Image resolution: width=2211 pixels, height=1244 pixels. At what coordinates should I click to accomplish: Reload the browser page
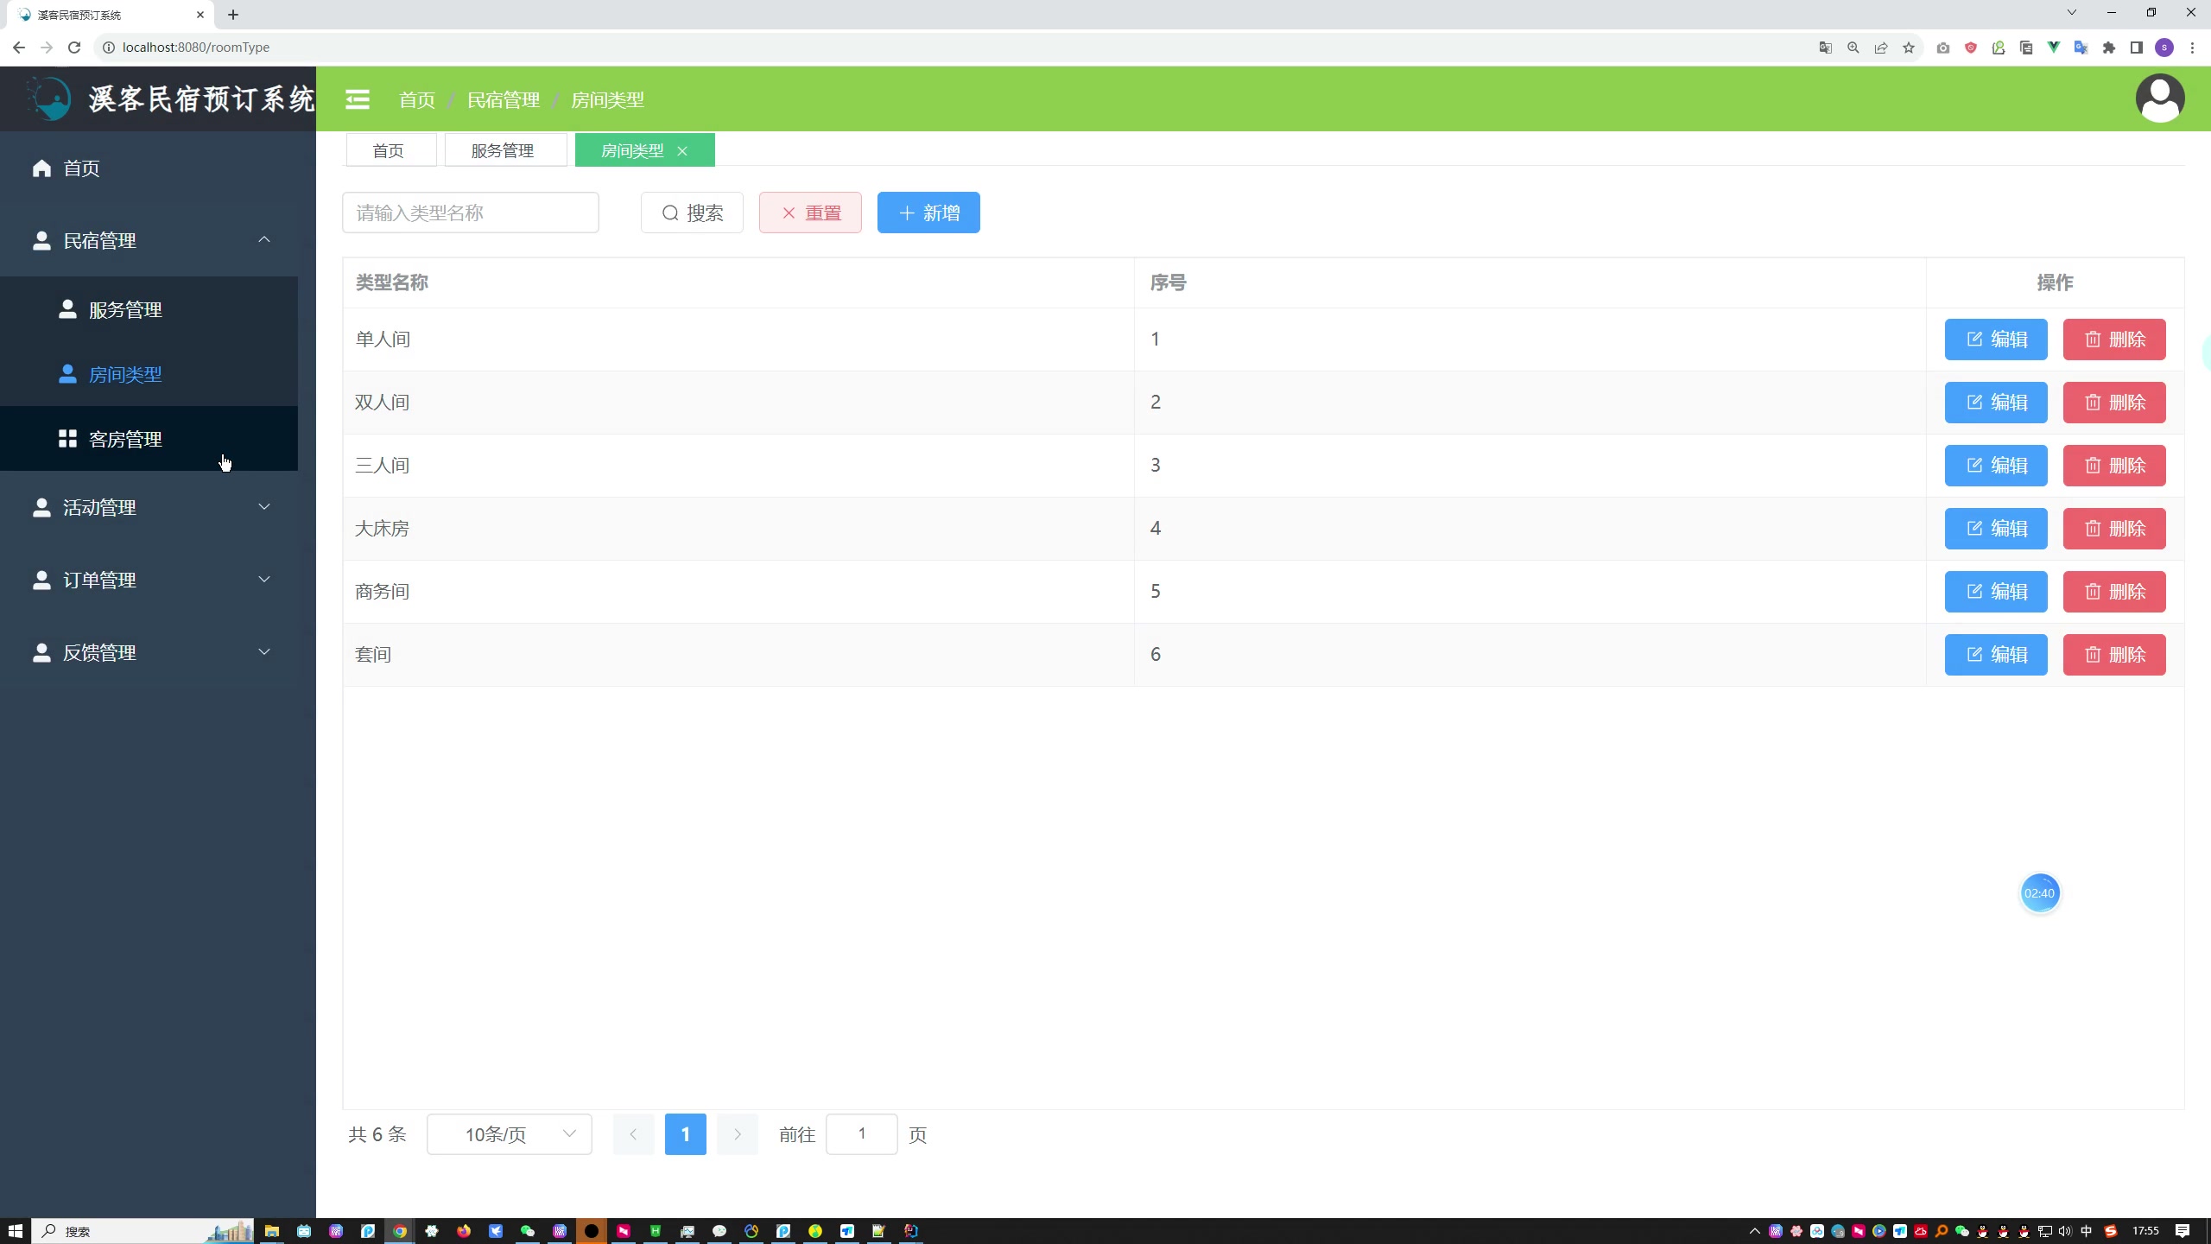tap(74, 48)
